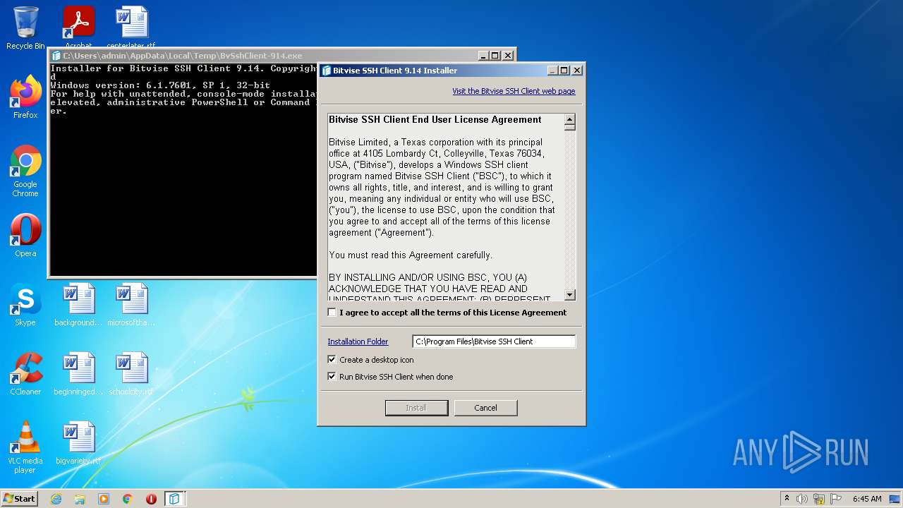
Task: Open the Installation Folder link
Action: (x=358, y=341)
